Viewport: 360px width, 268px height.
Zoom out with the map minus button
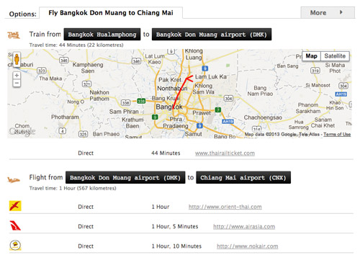coord(17,84)
